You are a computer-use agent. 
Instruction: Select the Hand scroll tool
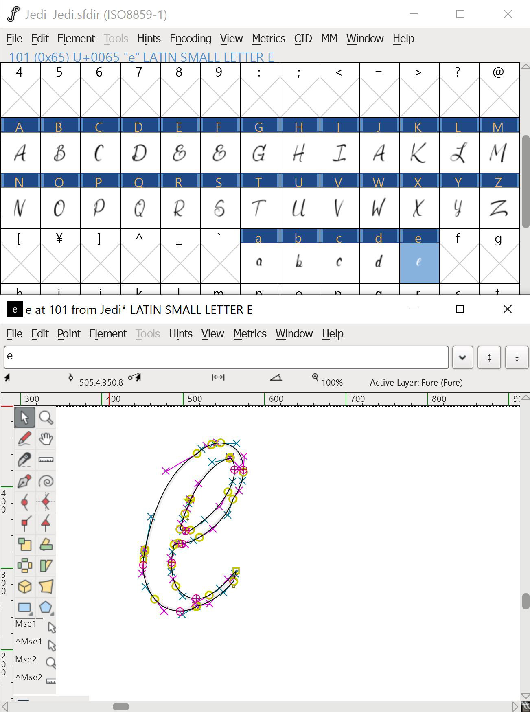tap(46, 439)
